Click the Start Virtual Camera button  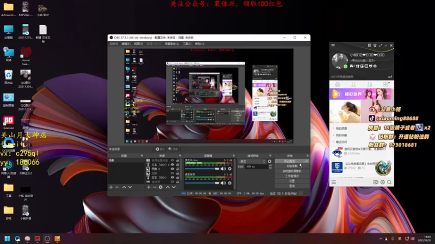pyautogui.click(x=292, y=171)
